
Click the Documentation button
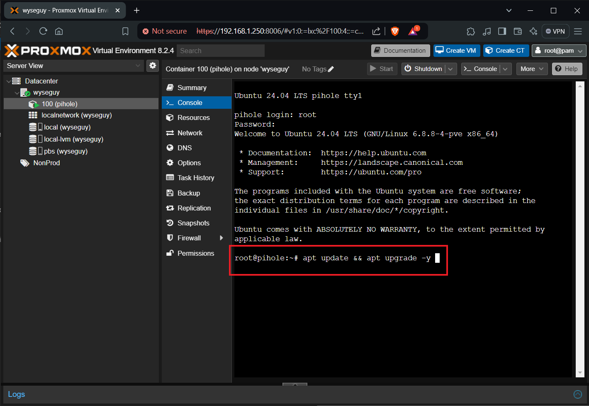400,51
